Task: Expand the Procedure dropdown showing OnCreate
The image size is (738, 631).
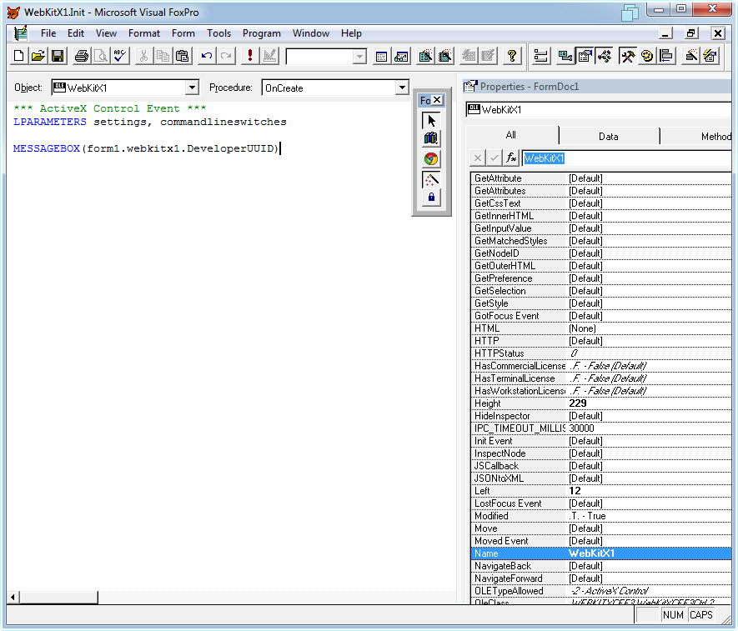Action: coord(402,88)
